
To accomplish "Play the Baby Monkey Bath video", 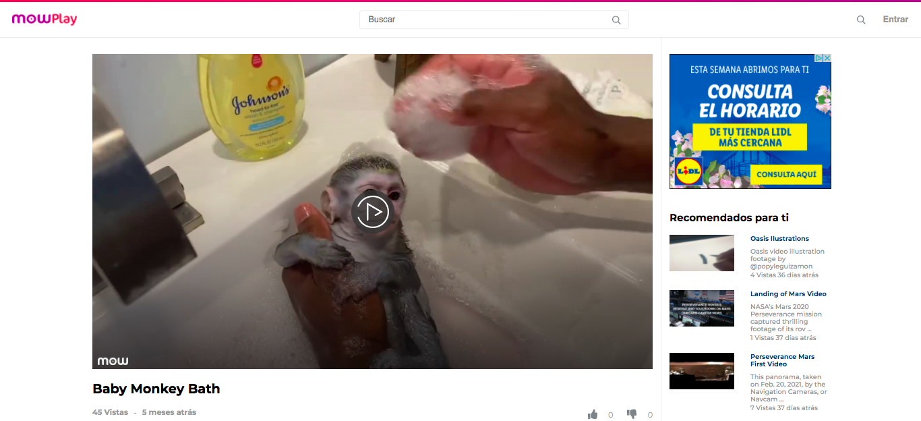I will click(372, 212).
